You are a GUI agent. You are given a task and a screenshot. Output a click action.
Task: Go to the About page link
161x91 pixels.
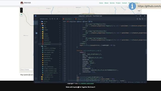pyautogui.click(x=106, y=3)
